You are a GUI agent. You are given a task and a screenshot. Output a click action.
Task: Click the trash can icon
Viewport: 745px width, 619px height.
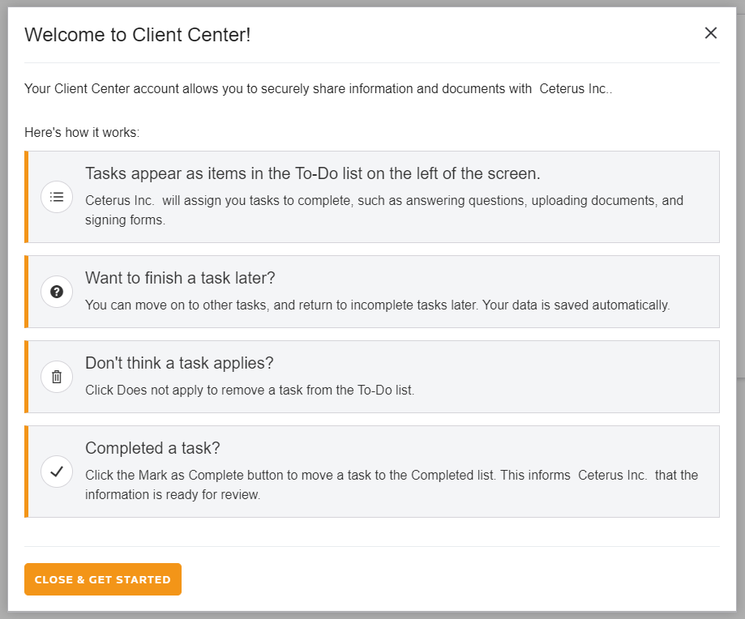(57, 377)
